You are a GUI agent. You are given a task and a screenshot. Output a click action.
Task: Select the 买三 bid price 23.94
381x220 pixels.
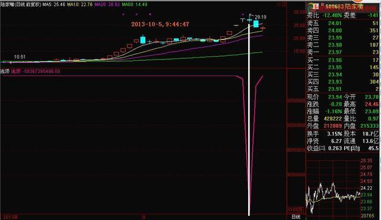pyautogui.click(x=335, y=75)
